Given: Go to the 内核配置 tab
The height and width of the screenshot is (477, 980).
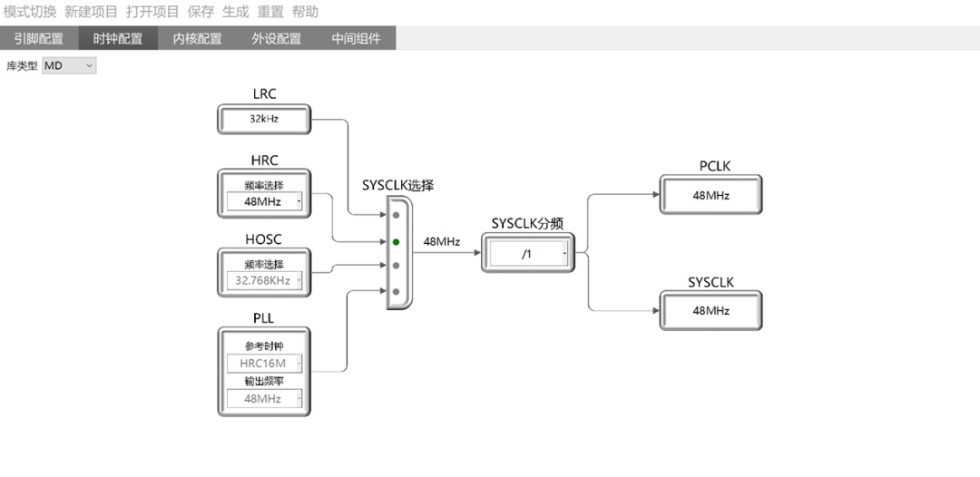Looking at the screenshot, I should 198,38.
